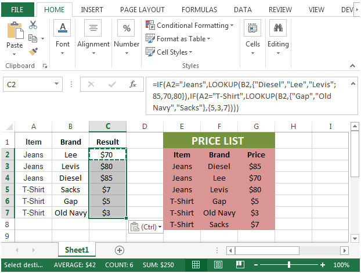Click horizontal scrollbar right arrow

344,250
